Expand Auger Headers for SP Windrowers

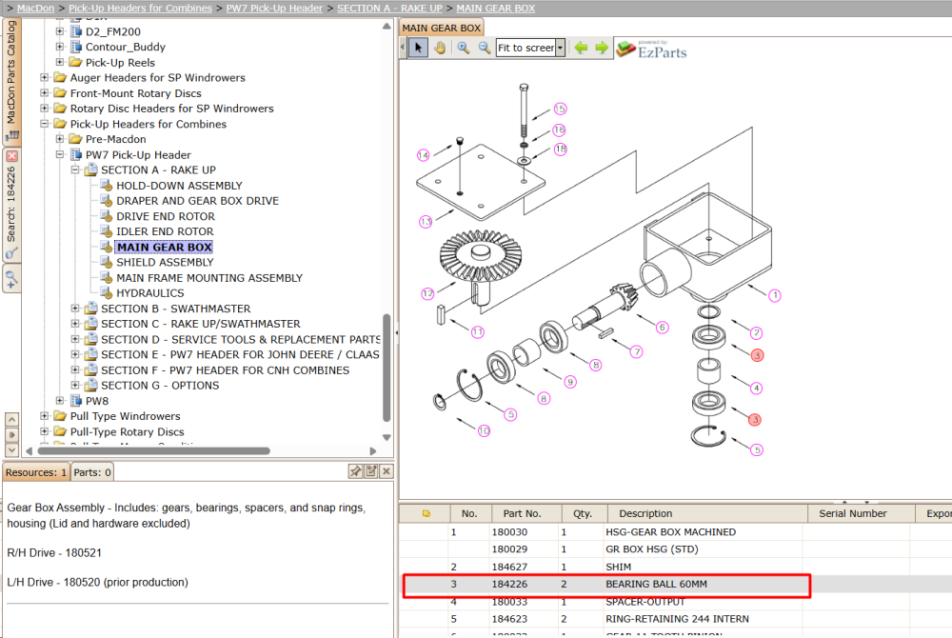pos(45,77)
